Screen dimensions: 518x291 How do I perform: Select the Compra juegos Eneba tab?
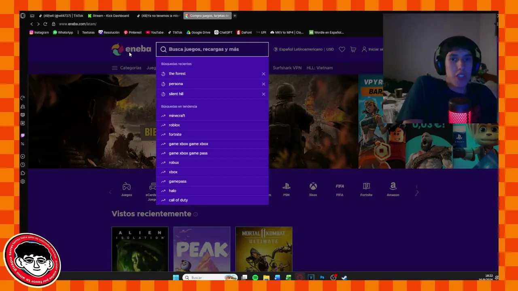(207, 16)
